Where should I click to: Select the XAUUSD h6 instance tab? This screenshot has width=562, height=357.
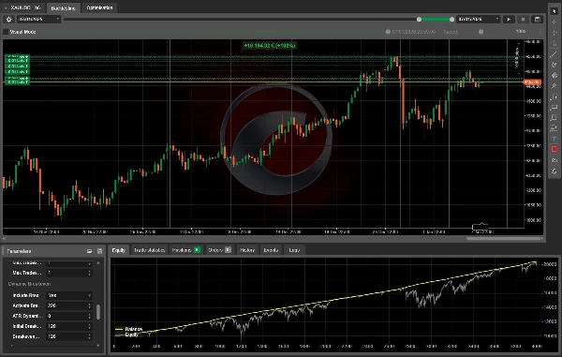click(x=22, y=7)
